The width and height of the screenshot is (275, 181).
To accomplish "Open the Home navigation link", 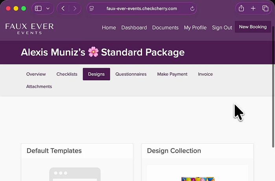I will [109, 28].
